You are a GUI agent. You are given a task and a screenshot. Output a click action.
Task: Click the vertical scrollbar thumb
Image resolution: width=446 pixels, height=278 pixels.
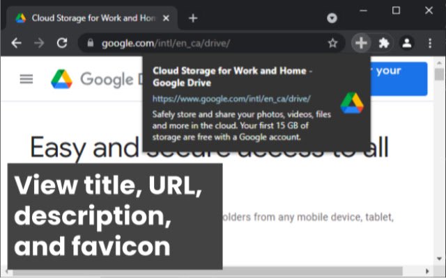tap(439, 74)
